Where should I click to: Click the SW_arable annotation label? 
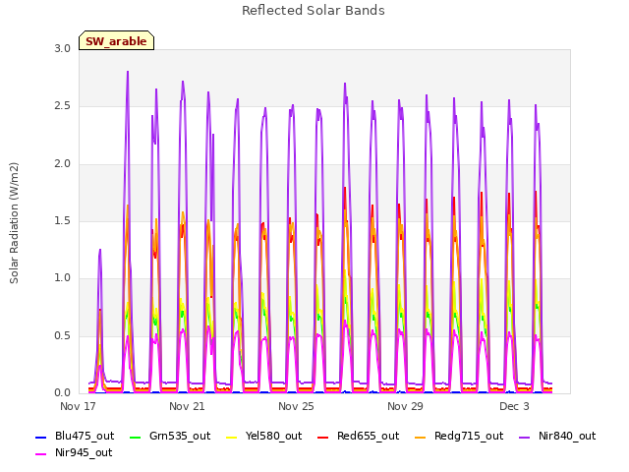[x=116, y=40]
